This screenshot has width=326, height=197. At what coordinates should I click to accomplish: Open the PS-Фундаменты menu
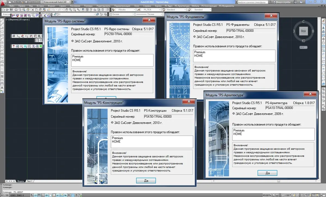click(x=227, y=6)
